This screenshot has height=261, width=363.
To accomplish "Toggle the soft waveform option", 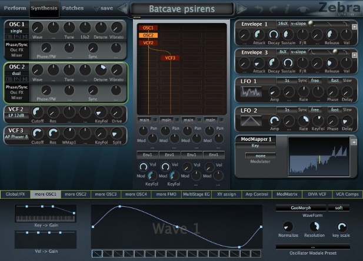I will (338, 208).
